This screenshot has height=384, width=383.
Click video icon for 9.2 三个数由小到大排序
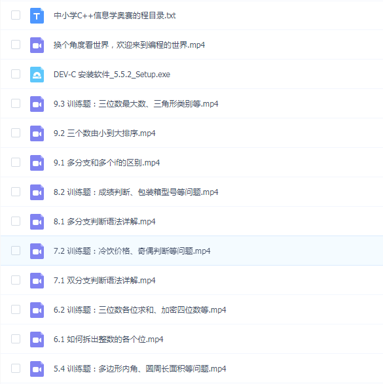[37, 133]
